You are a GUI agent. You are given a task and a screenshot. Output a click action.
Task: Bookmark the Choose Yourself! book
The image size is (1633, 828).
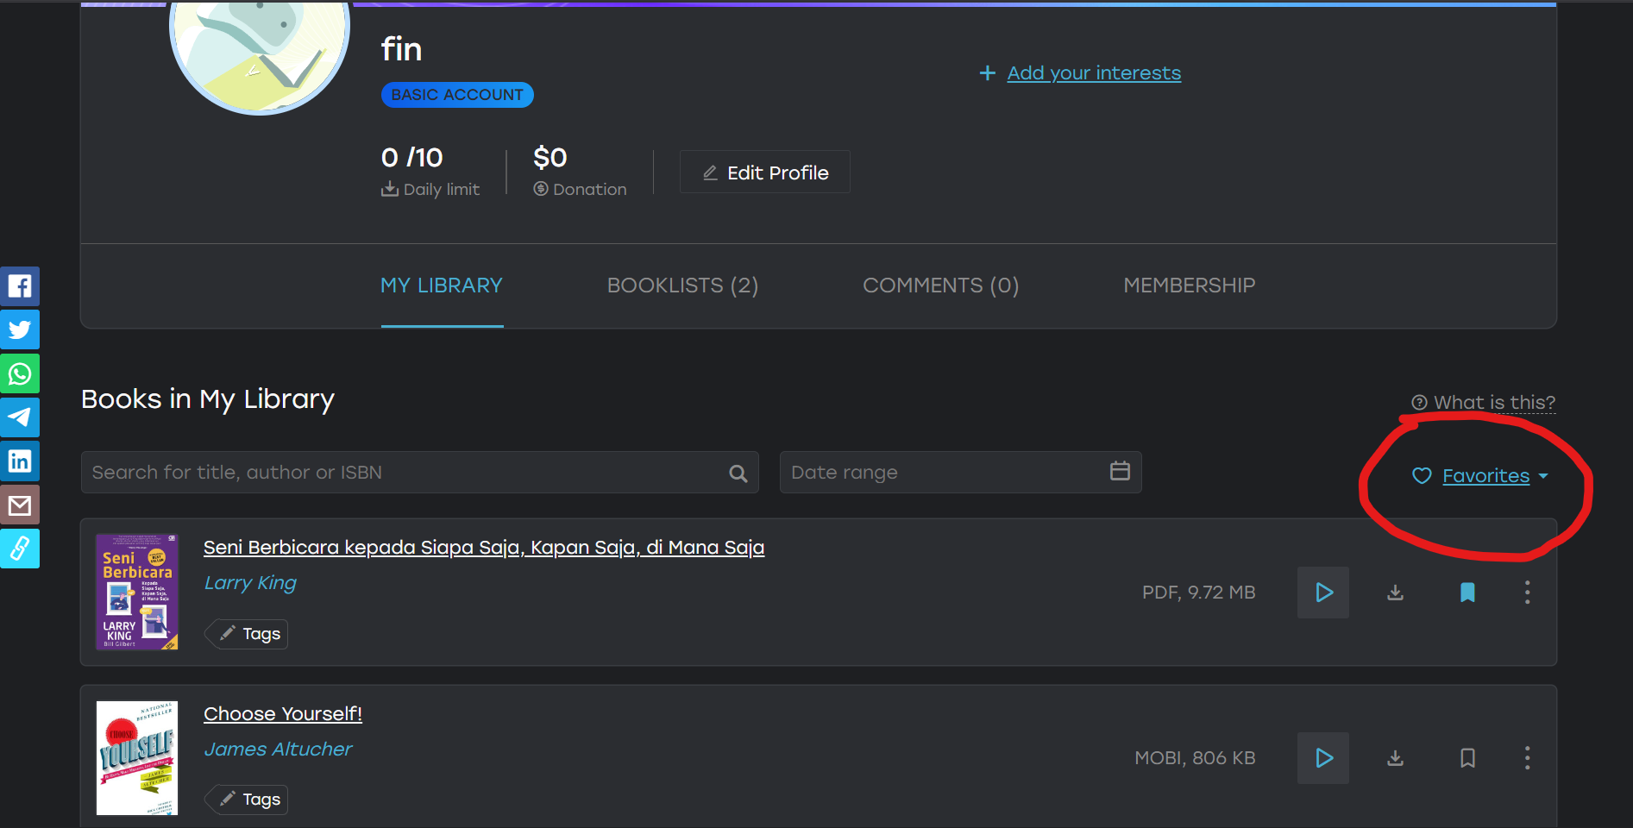[x=1467, y=758]
